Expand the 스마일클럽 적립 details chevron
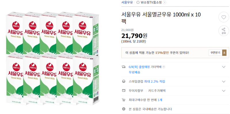The width and height of the screenshot is (230, 114). click(224, 81)
